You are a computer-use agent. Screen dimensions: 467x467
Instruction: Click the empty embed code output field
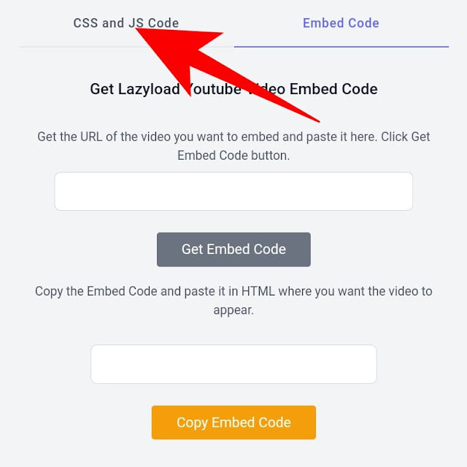tap(233, 364)
